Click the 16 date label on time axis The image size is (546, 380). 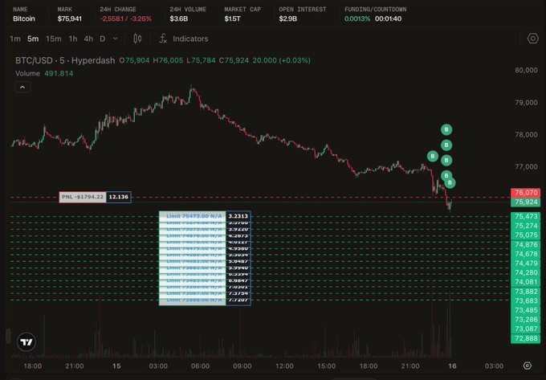click(x=452, y=366)
